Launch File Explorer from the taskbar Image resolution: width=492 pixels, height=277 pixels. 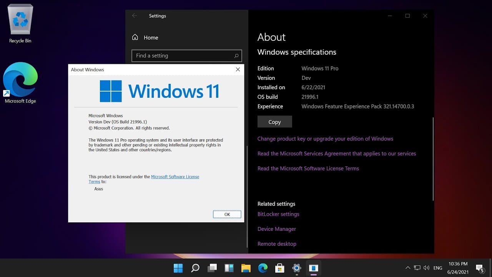[246, 268]
